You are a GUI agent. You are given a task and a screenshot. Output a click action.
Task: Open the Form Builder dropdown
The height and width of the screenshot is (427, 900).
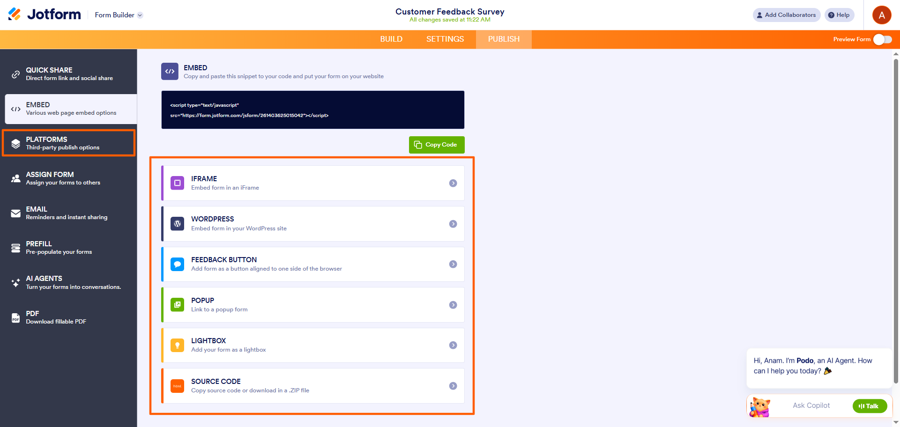click(119, 15)
